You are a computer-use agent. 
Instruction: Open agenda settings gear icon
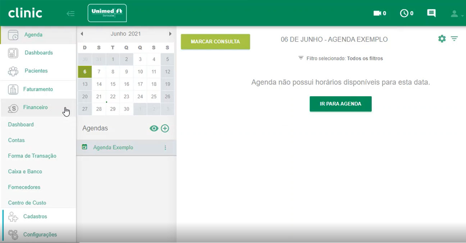coord(442,39)
